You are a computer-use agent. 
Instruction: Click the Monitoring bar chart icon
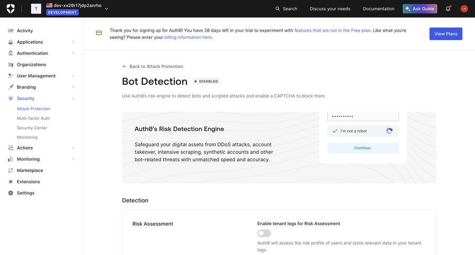click(11, 159)
